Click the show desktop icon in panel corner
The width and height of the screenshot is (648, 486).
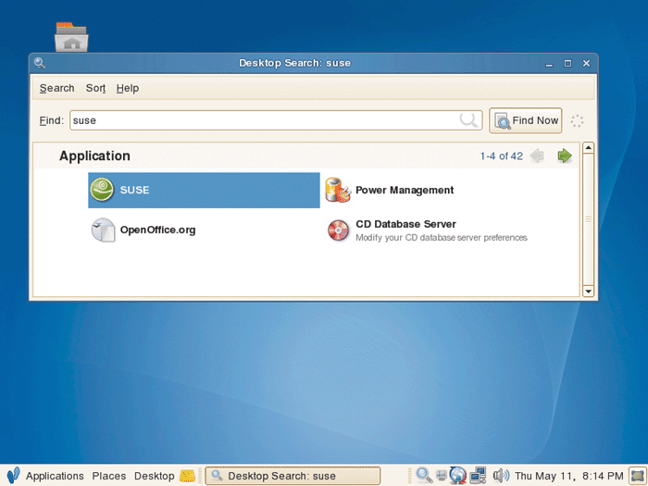[x=637, y=476]
